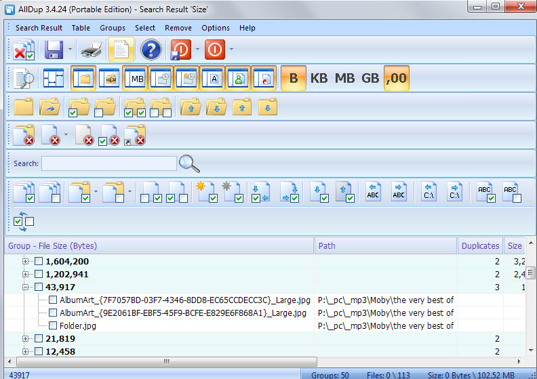
Task: Click the magnifier icon beside the search field
Action: click(189, 163)
